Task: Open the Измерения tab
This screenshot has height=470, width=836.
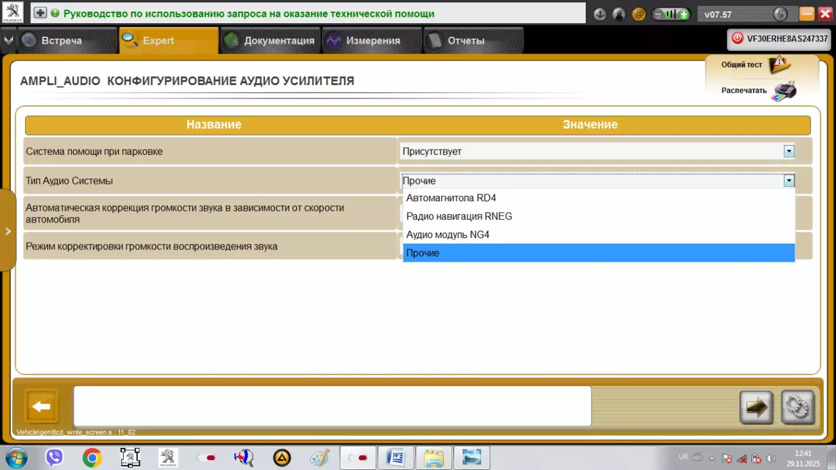Action: click(x=372, y=41)
